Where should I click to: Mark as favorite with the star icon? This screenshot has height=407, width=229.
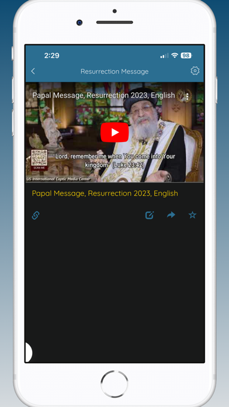click(192, 215)
